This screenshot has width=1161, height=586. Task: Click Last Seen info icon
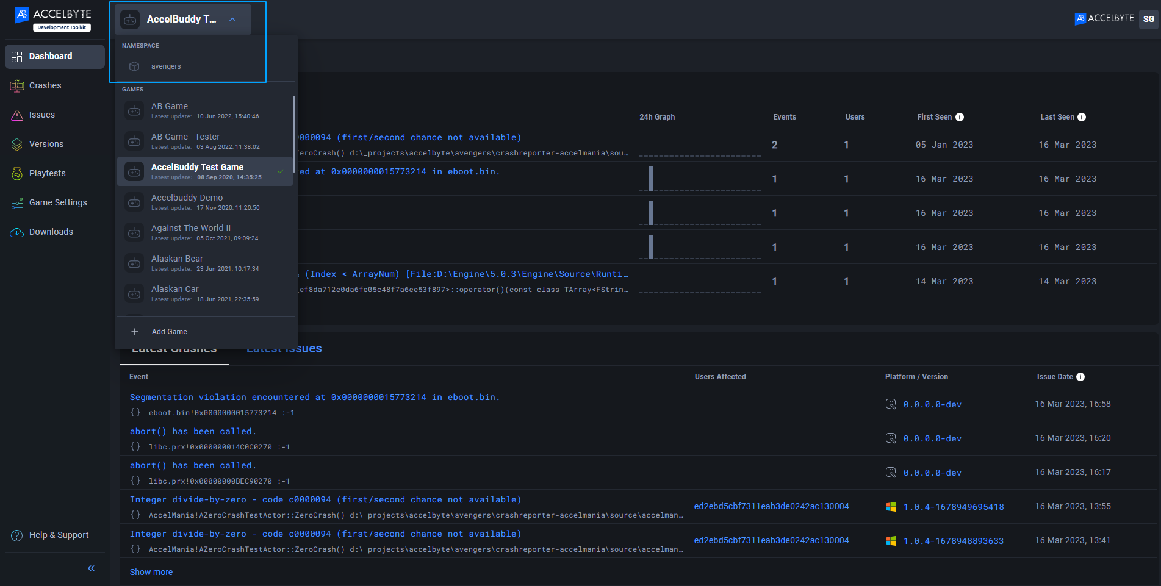pyautogui.click(x=1082, y=117)
